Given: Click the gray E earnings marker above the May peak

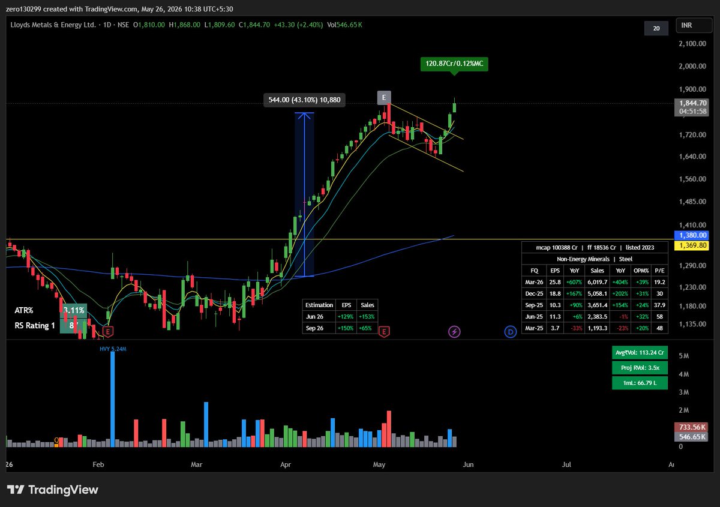Looking at the screenshot, I should coord(384,98).
